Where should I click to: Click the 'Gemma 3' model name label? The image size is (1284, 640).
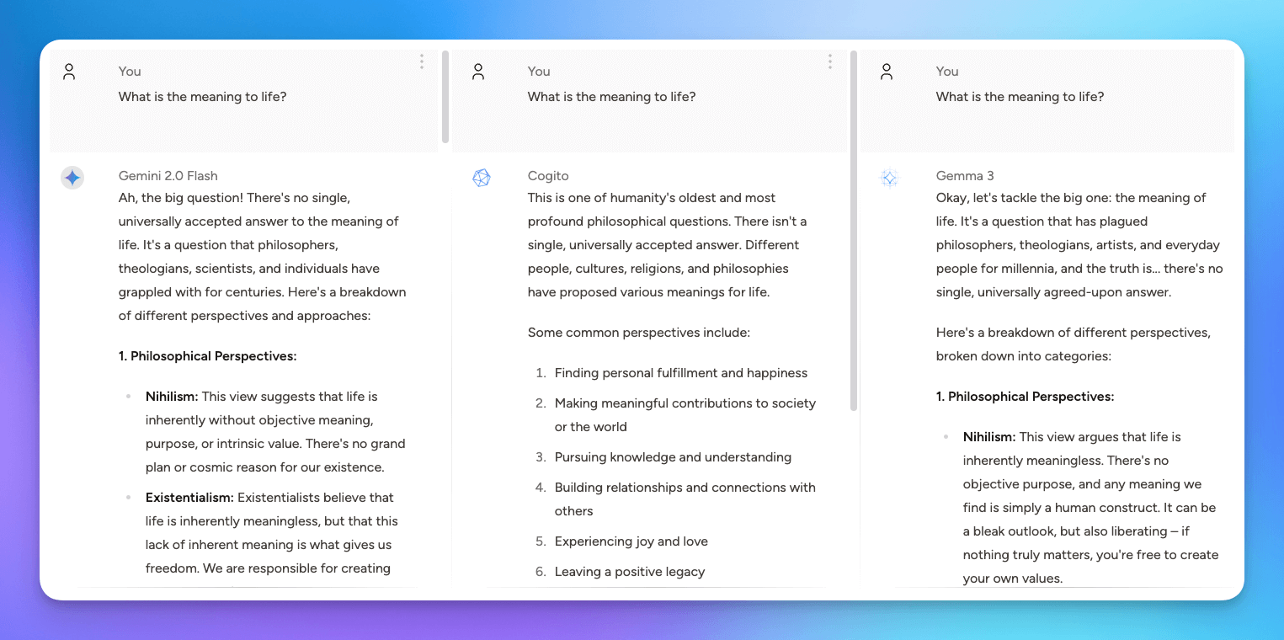click(x=965, y=176)
